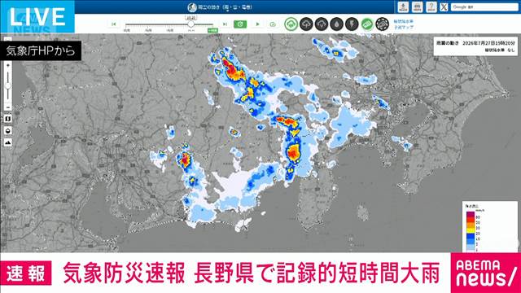Open the help question mark icon

[431, 7]
